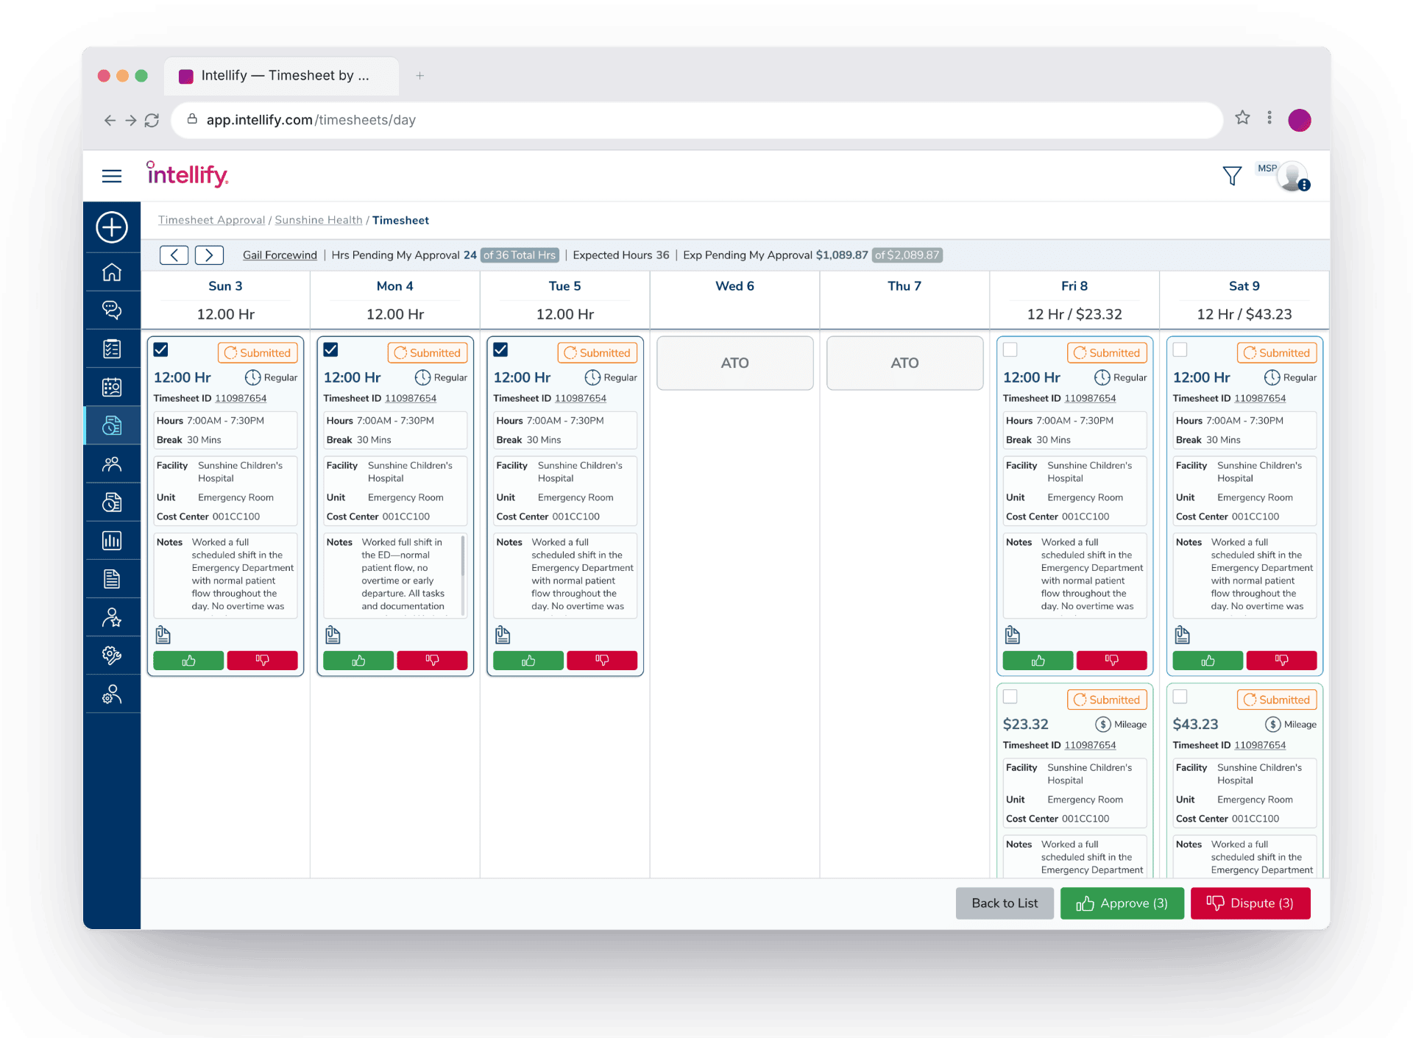1413x1038 pixels.
Task: Click Back to List button
Action: (1005, 903)
